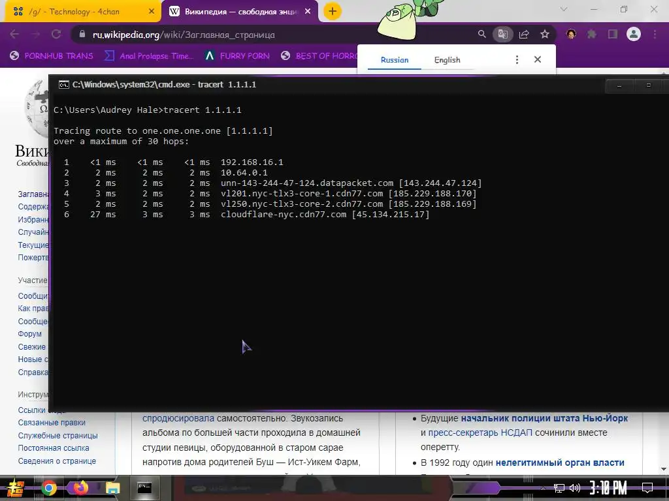Bookmark this page with the star icon

click(545, 34)
